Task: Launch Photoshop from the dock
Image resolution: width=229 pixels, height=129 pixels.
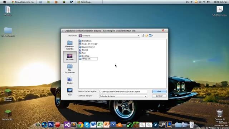Action: [51, 125]
